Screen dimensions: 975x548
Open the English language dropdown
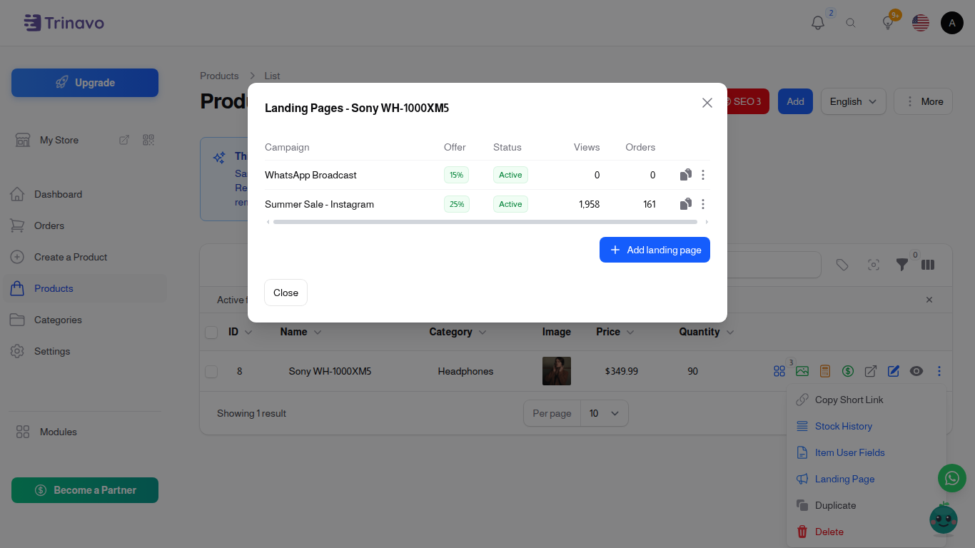[854, 101]
